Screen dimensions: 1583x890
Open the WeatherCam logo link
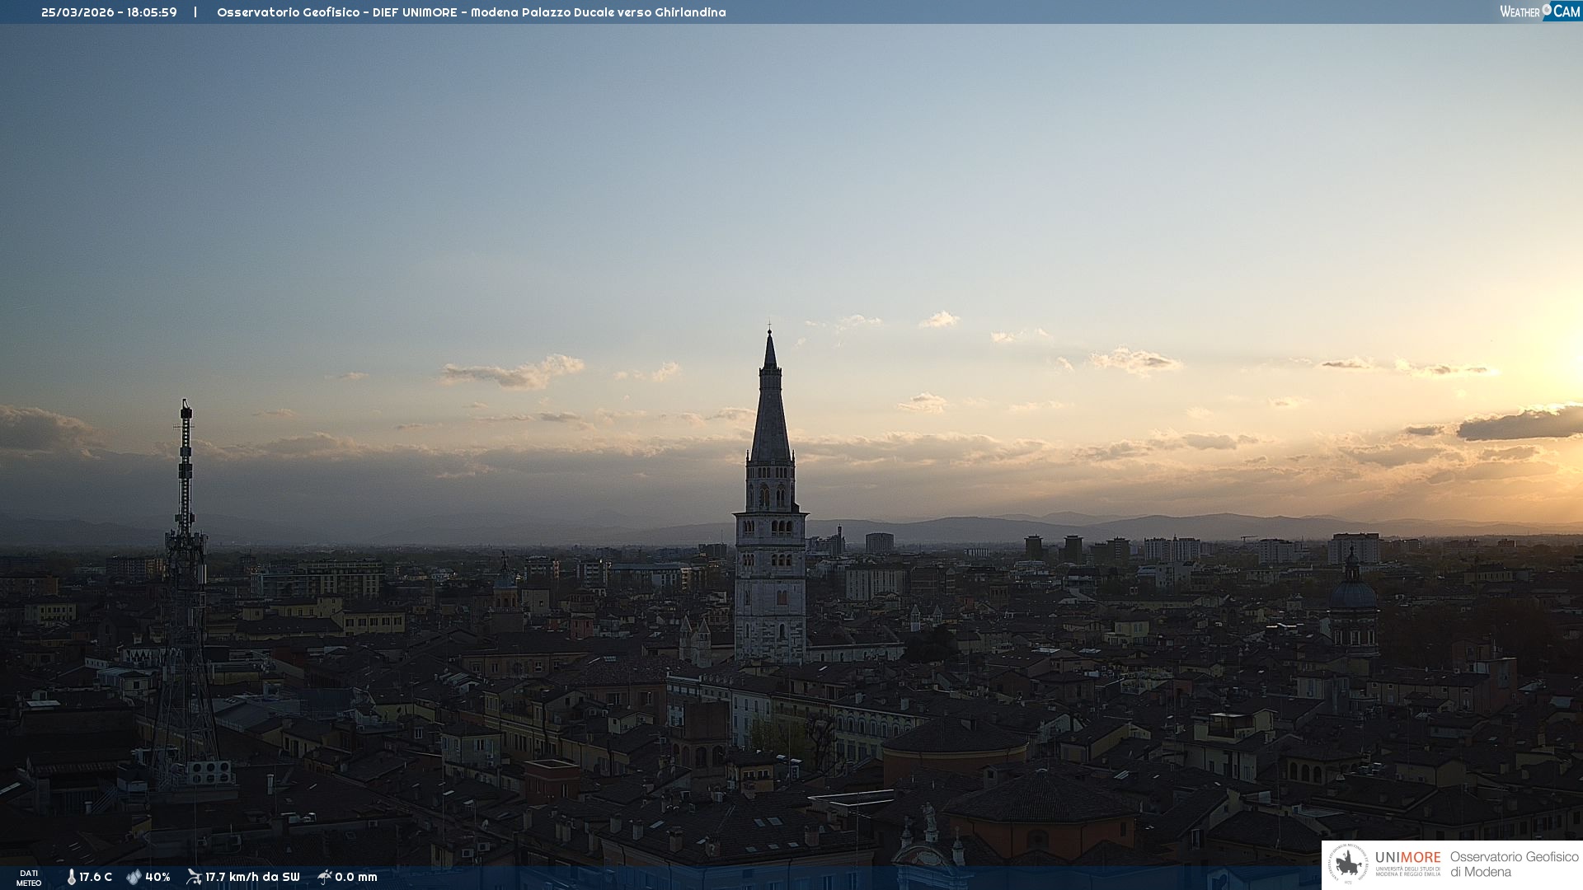1538,11
